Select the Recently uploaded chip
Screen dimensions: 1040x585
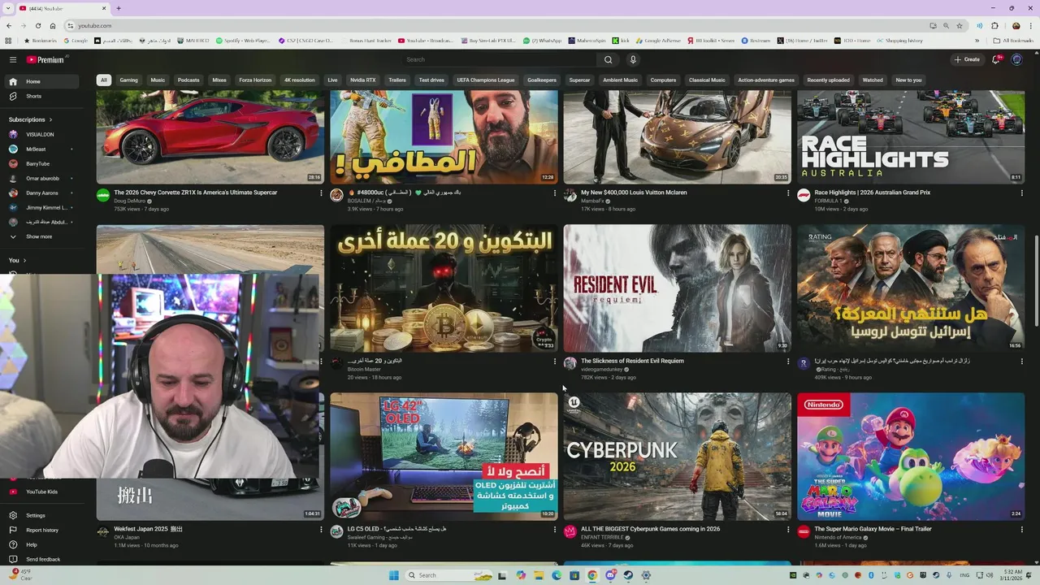(828, 80)
